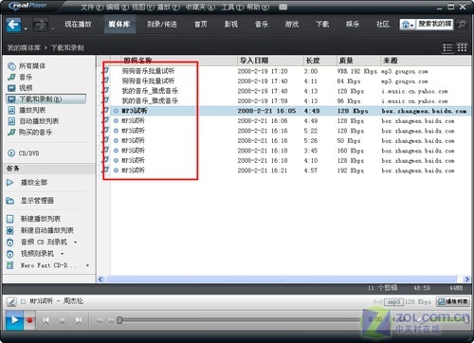Open the 编辑(E) menu
The image size is (474, 343).
click(118, 7)
